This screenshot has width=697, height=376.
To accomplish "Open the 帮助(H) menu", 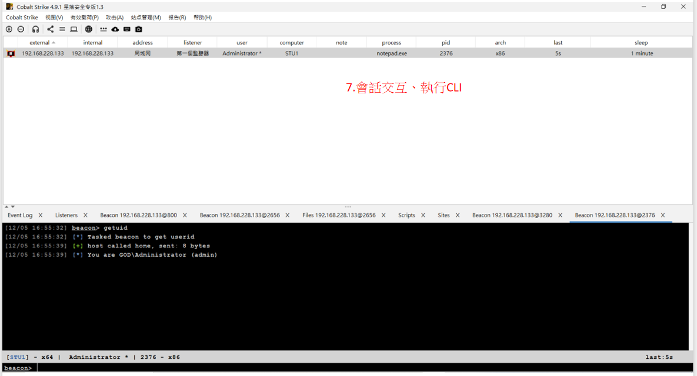I will pos(203,17).
